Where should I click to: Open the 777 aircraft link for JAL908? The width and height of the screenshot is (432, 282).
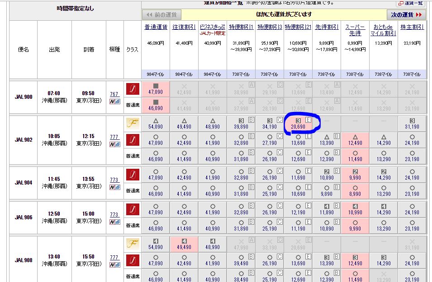(114, 257)
